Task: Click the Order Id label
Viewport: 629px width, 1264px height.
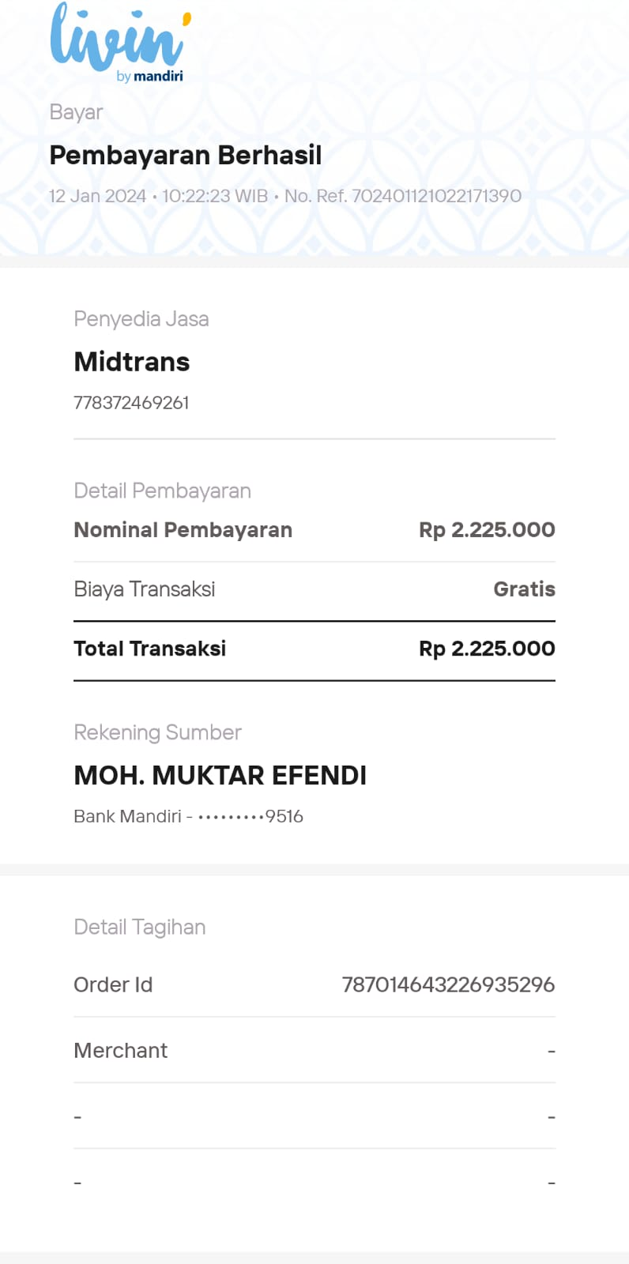Action: (113, 985)
